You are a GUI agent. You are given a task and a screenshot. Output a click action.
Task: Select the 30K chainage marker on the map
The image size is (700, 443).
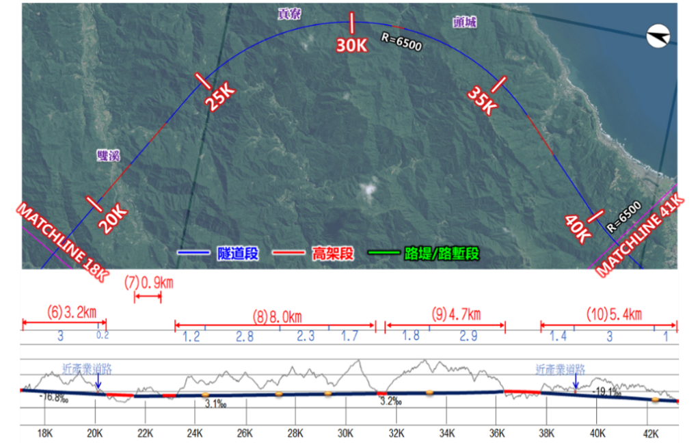click(351, 44)
